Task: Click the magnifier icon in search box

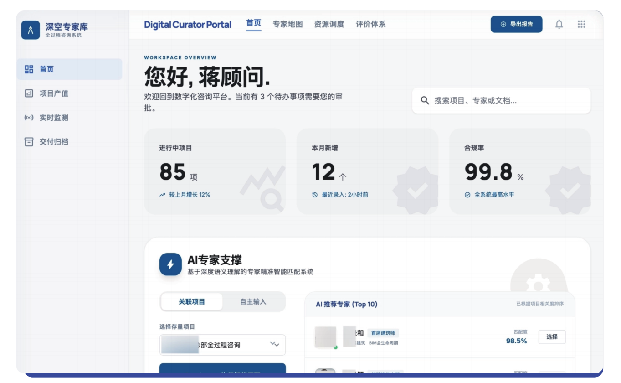Action: [425, 101]
